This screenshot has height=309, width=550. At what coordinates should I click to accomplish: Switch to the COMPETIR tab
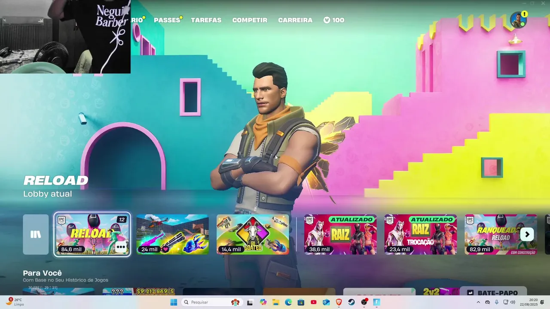point(250,20)
